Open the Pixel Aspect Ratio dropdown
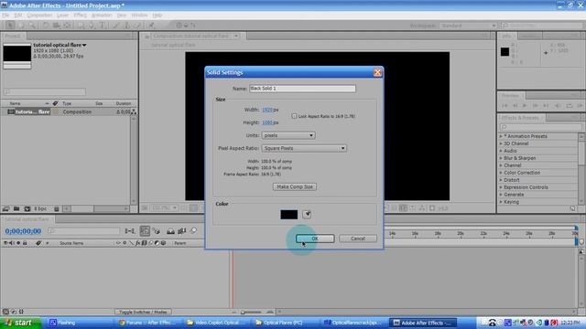This screenshot has height=329, width=586. click(304, 148)
